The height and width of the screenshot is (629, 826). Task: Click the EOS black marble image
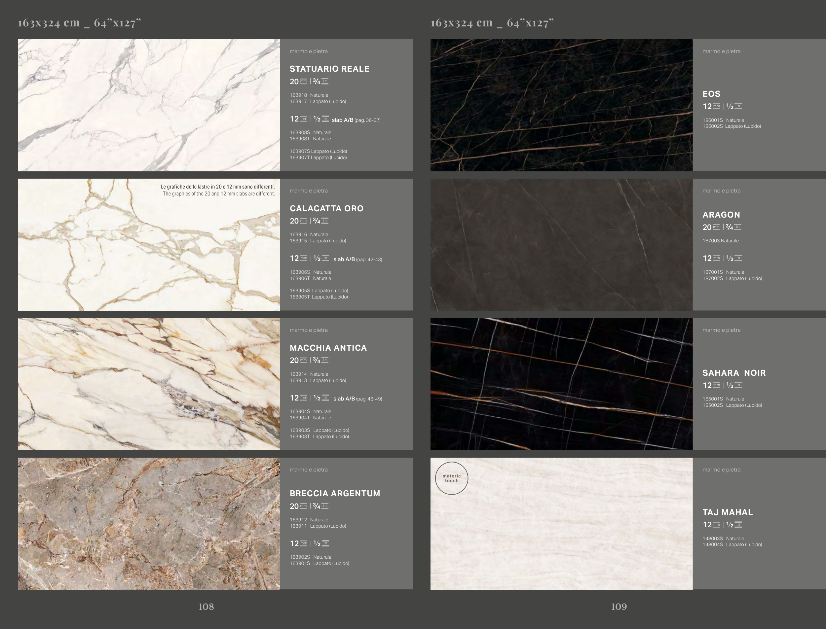tap(561, 105)
